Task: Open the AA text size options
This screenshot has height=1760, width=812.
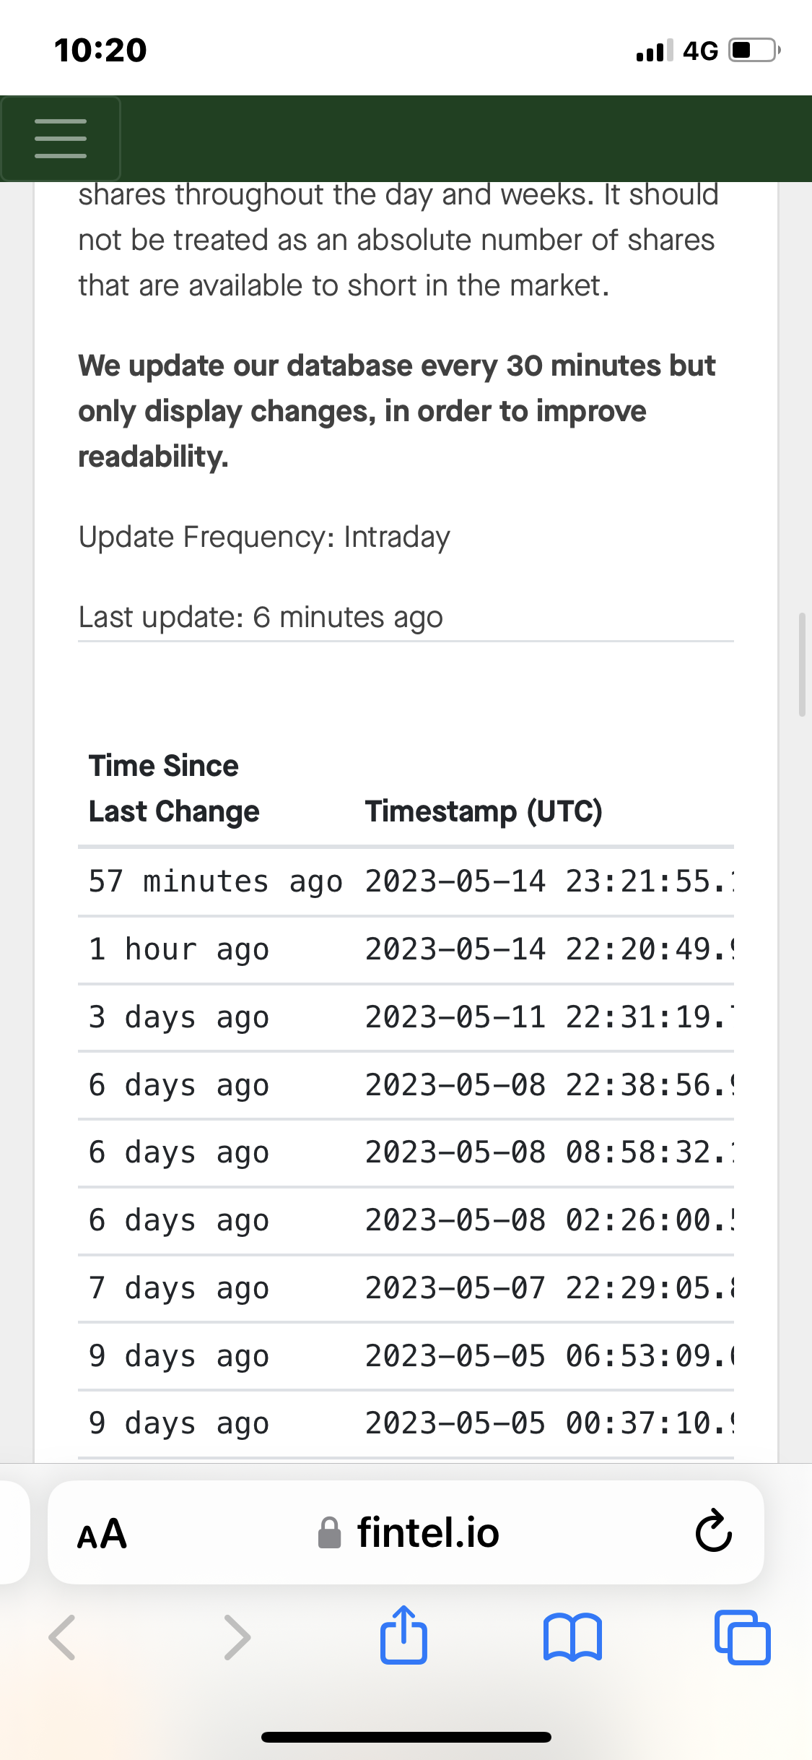Action: (102, 1533)
